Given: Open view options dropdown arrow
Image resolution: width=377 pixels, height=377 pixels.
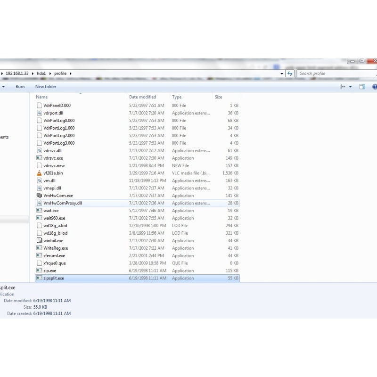Looking at the screenshot, I should 350,87.
